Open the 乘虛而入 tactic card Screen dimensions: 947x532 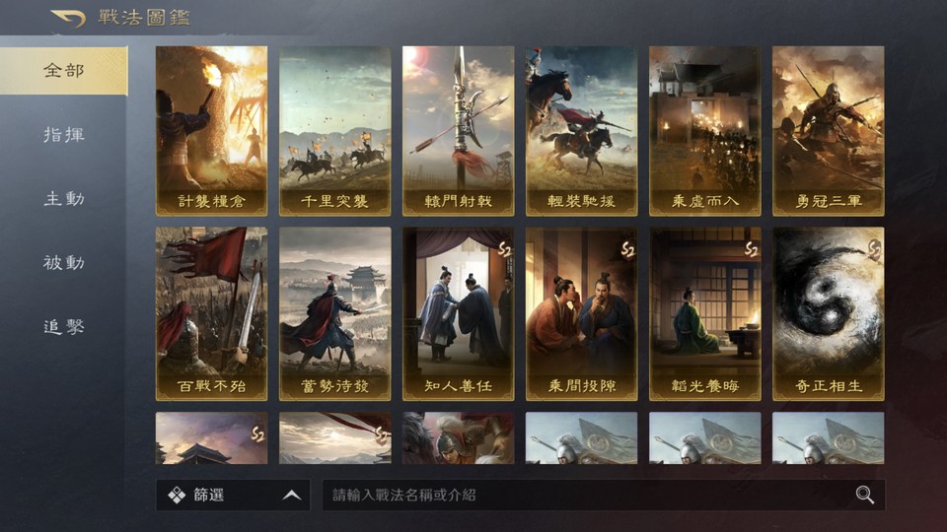click(x=704, y=131)
